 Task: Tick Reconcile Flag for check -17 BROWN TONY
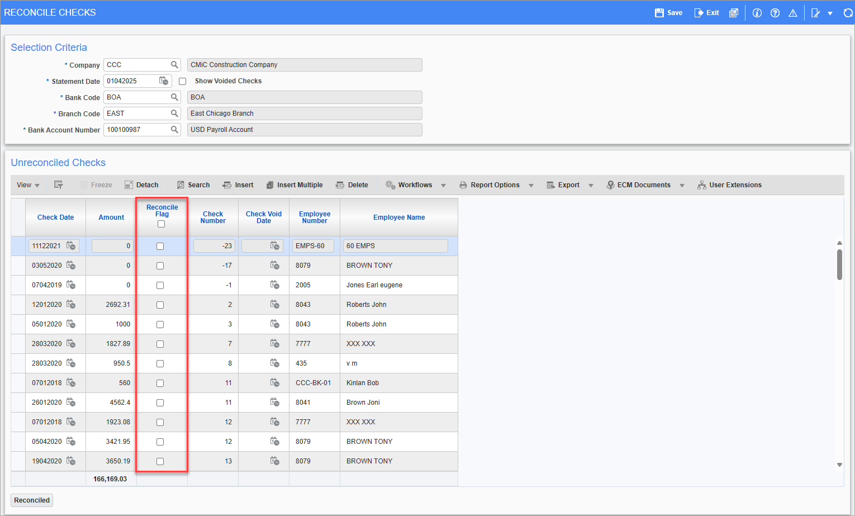pyautogui.click(x=160, y=266)
